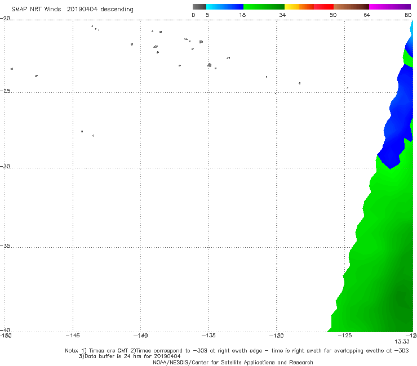Click the color bar label '64'
Viewport: 417px width, 366px height.
[367, 15]
